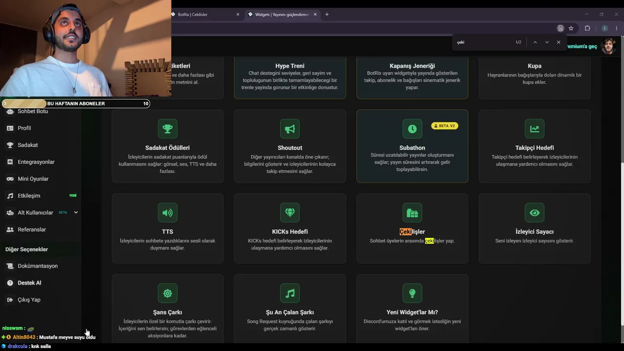Switch to BotRix | Çekilişler tab

coord(204,15)
